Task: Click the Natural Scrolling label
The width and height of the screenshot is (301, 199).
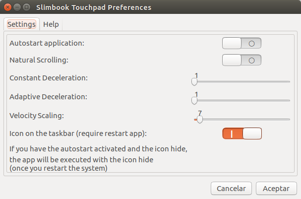Action: pyautogui.click(x=39, y=60)
